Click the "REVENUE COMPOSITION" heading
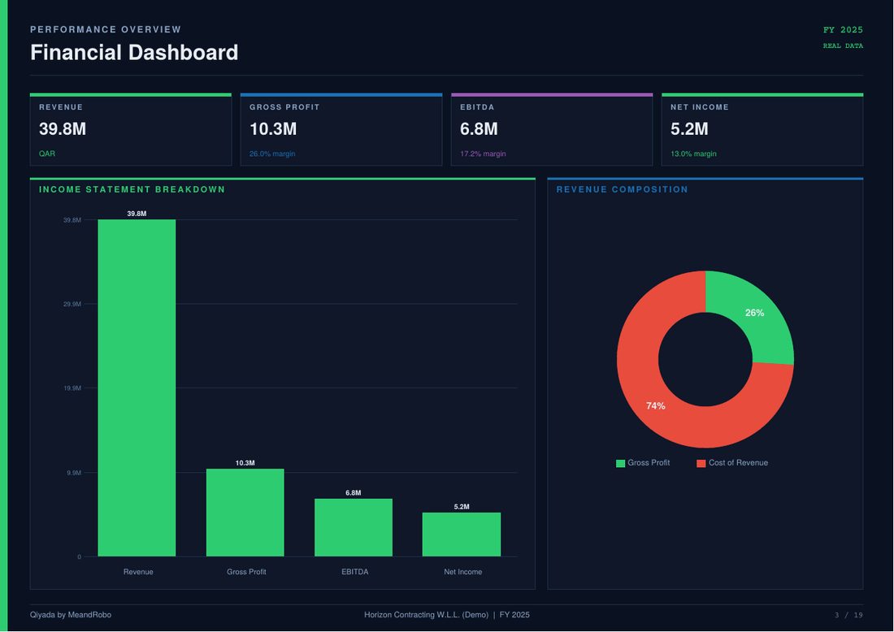 coord(622,189)
